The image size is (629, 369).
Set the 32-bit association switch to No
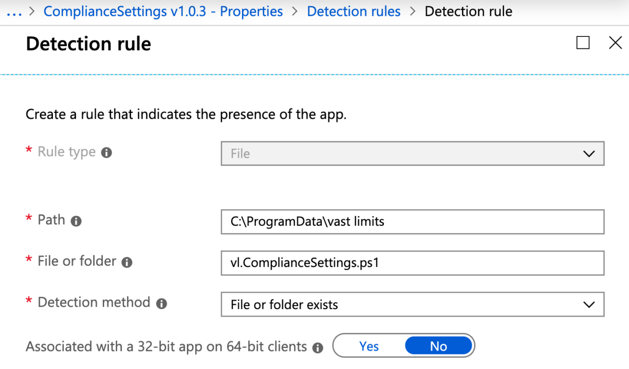(438, 346)
